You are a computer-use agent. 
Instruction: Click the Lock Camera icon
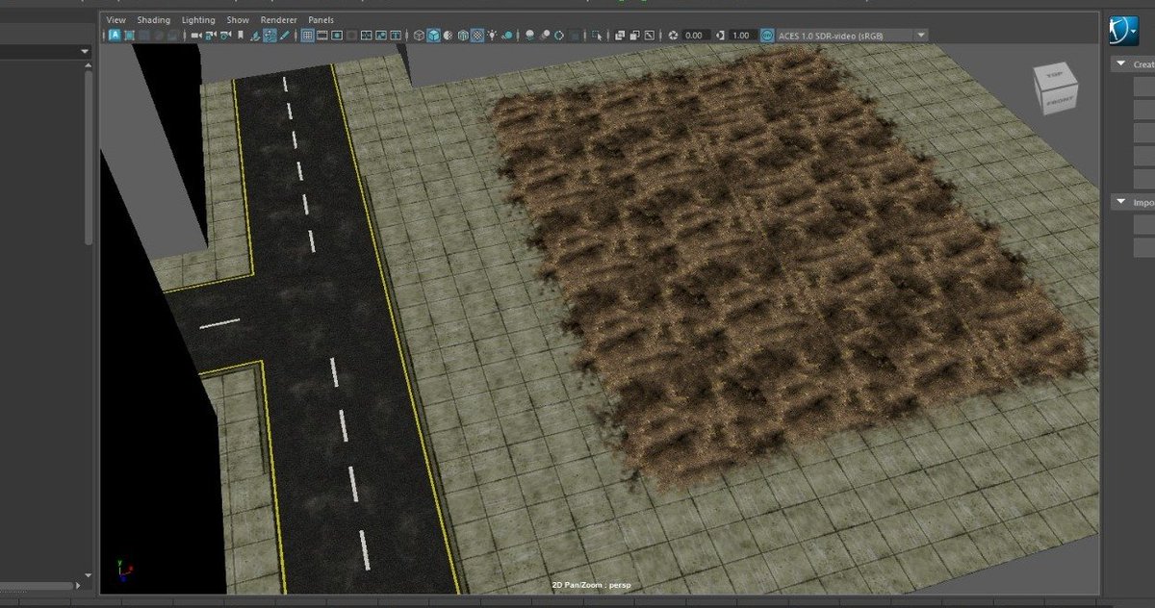(x=210, y=35)
